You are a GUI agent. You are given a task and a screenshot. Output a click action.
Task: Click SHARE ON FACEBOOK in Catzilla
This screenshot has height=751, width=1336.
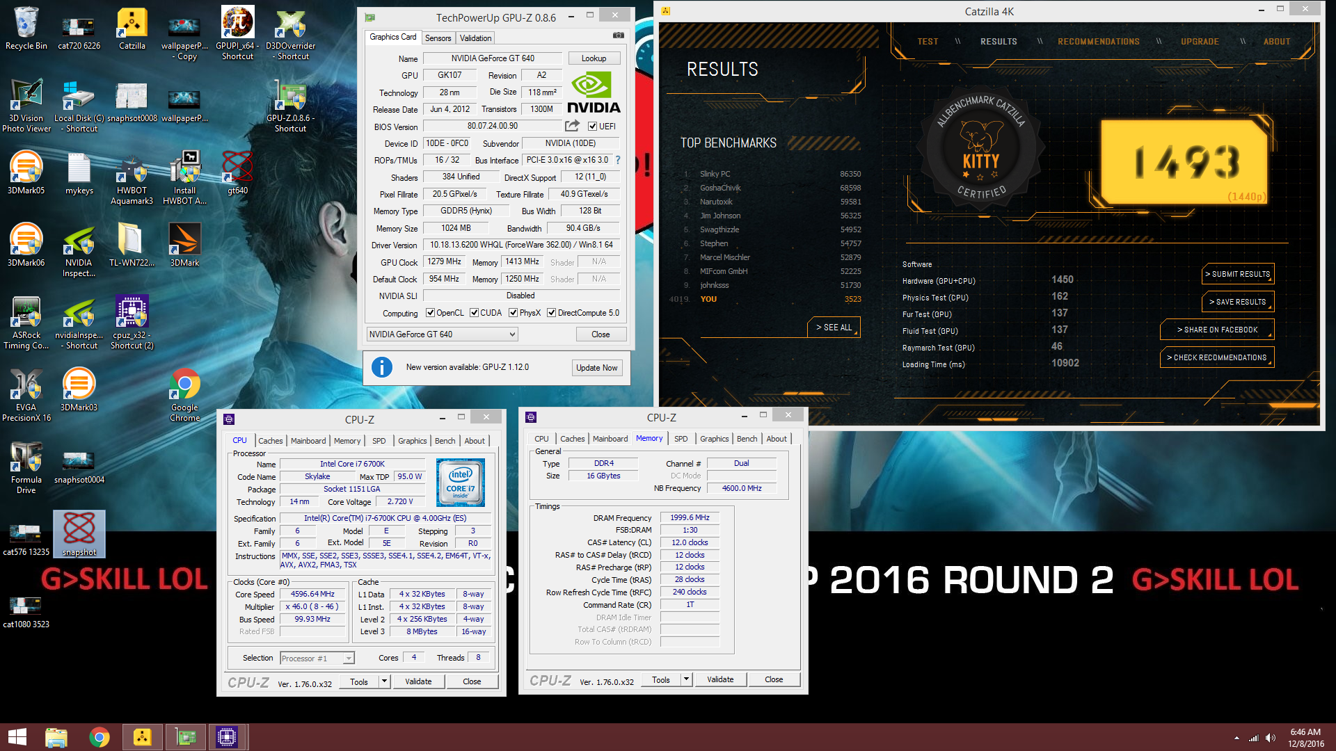pyautogui.click(x=1217, y=330)
